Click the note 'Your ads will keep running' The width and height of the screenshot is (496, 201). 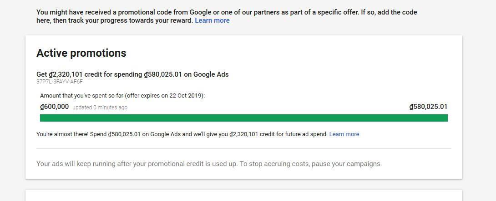(x=91, y=164)
